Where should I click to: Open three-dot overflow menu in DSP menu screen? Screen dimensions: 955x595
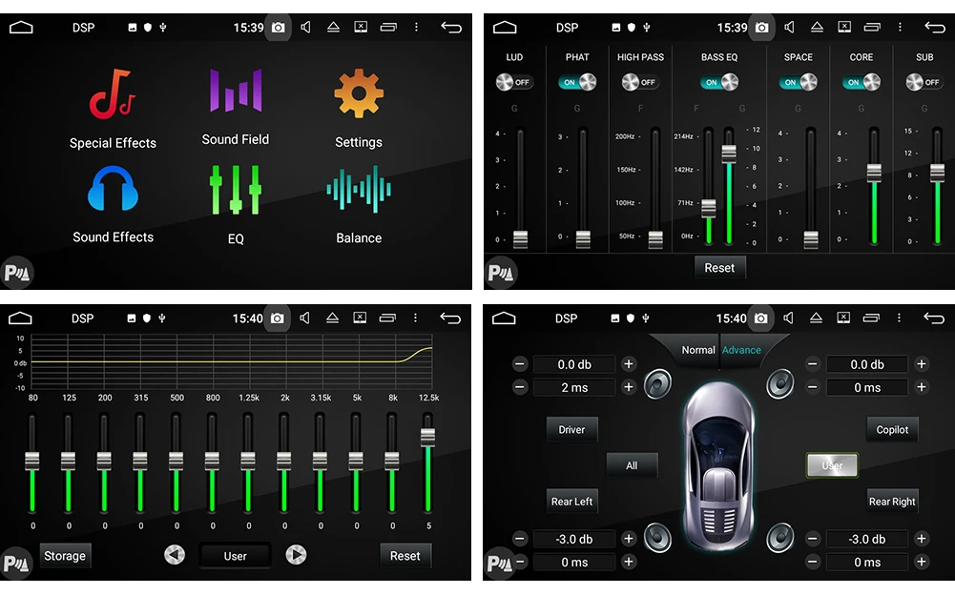416,28
